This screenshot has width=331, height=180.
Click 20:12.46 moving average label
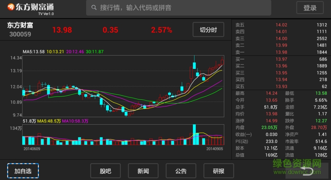click(x=75, y=52)
